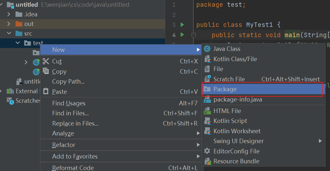Viewport: 330px width, 171px height.
Task: Click the Kotlin Class/File icon
Action: [x=207, y=59]
